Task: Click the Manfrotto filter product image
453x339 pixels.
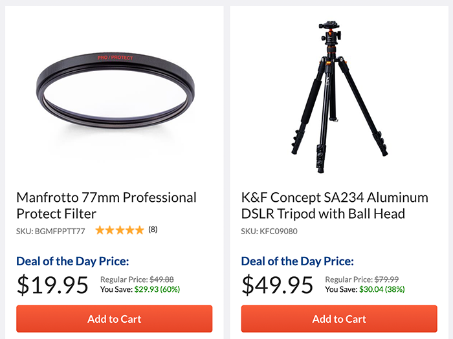Action: (114, 92)
